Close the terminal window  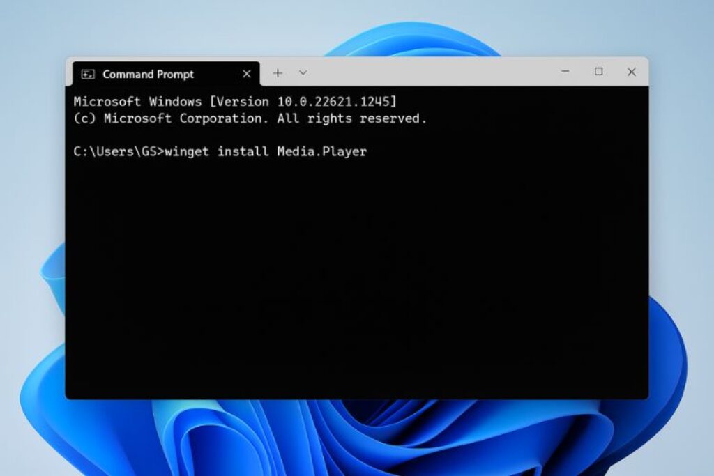[631, 72]
